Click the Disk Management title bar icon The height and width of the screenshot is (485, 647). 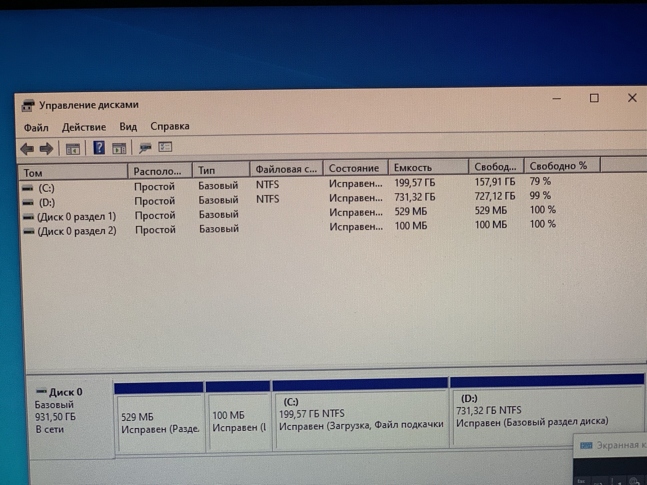[28, 106]
